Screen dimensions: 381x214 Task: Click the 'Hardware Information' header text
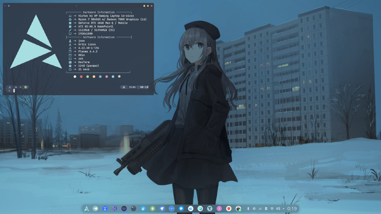click(x=99, y=12)
